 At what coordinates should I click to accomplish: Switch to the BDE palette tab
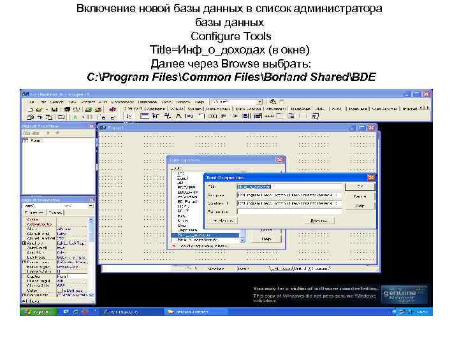coord(319,108)
